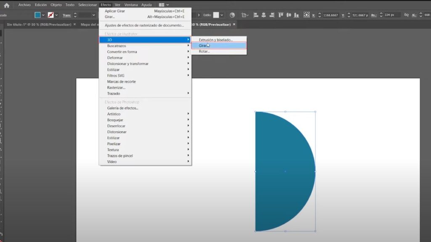Click the blue fill color swatch
This screenshot has height=242, width=431.
(x=37, y=15)
